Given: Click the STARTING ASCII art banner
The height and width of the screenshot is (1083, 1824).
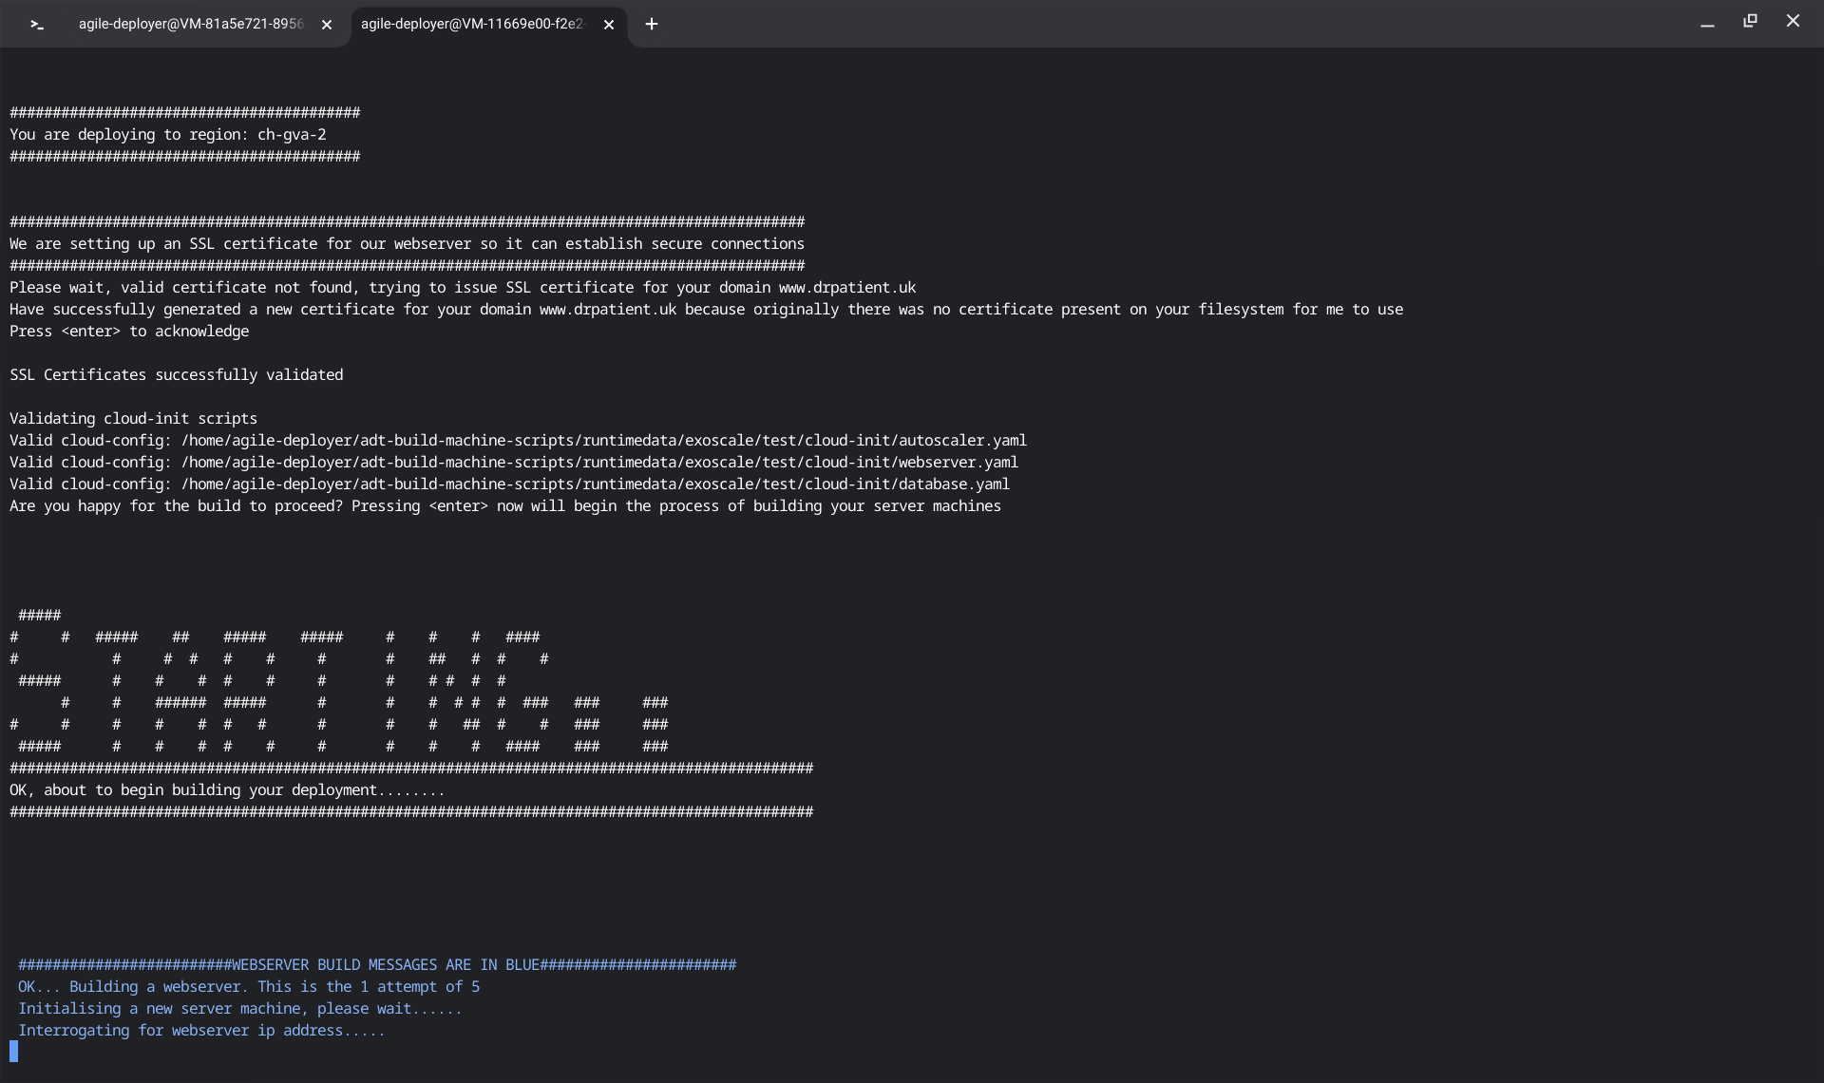Looking at the screenshot, I should coord(339,681).
